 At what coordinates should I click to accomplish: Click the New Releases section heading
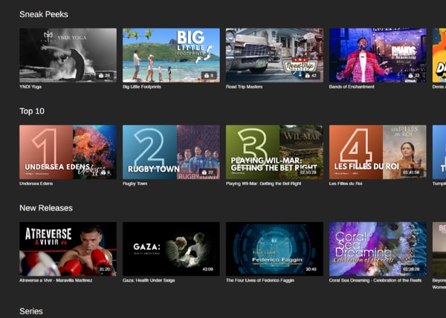tap(46, 208)
